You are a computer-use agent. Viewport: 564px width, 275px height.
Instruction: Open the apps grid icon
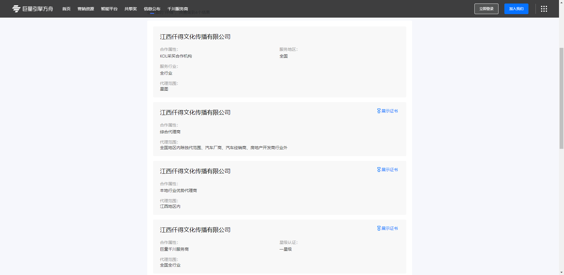[x=544, y=9]
